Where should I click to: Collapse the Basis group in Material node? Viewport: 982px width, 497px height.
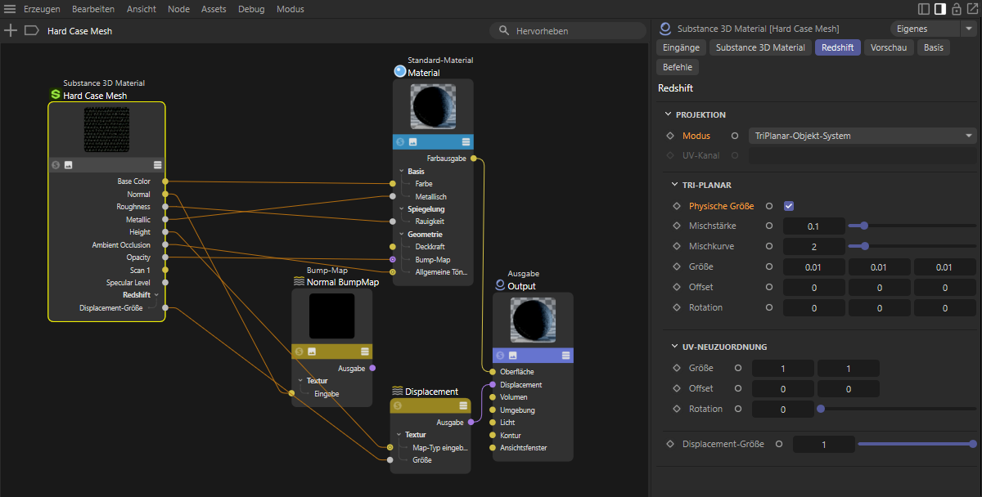(x=401, y=172)
